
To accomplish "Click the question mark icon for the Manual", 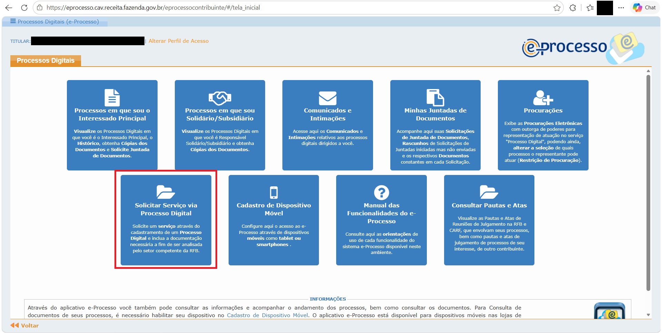I will click(381, 193).
